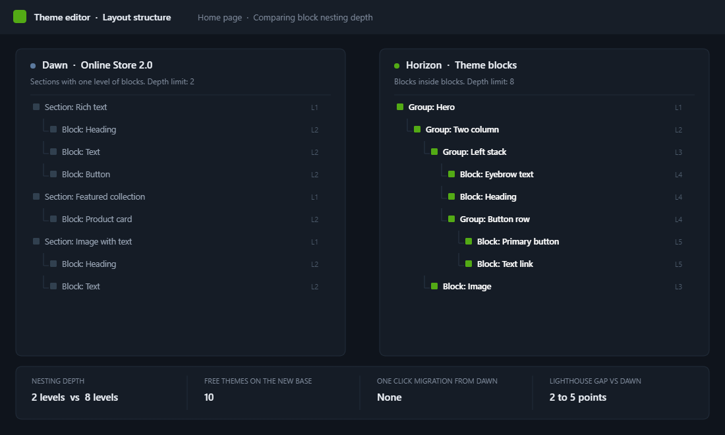Click the ONE CLICK MIGRATION FROM DAWN label
Image resolution: width=725 pixels, height=435 pixels.
point(437,381)
